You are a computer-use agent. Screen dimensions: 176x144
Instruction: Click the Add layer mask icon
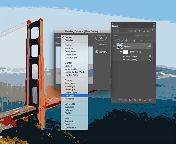[x=130, y=100]
